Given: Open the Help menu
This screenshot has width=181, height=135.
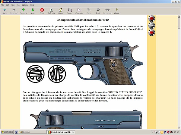Looking at the screenshot, I should click(x=32, y=5).
